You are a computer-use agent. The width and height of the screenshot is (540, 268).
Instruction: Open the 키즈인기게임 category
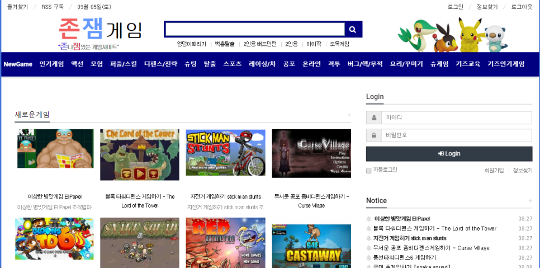[506, 64]
